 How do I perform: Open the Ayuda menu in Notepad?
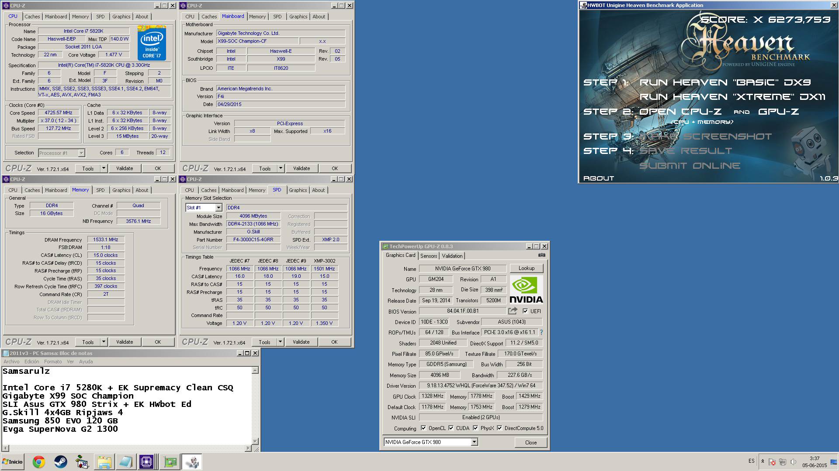(86, 362)
